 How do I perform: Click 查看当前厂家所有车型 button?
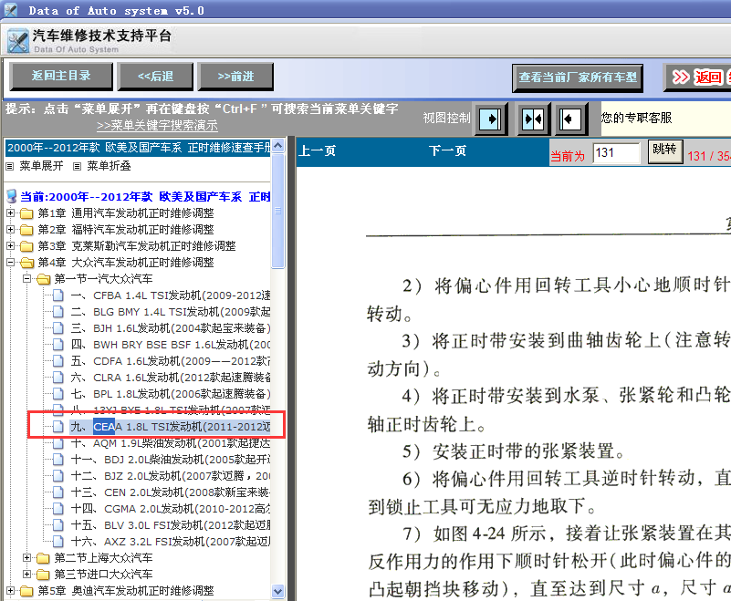(578, 78)
